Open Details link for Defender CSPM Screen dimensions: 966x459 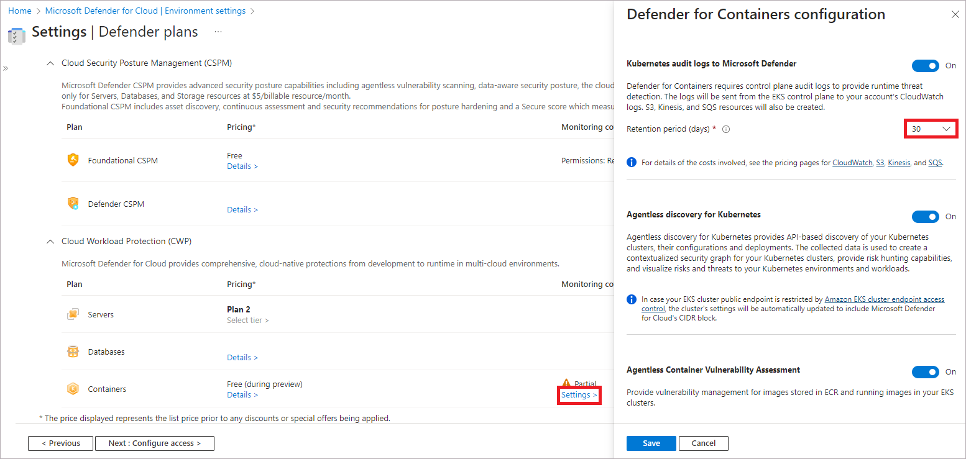click(x=242, y=210)
